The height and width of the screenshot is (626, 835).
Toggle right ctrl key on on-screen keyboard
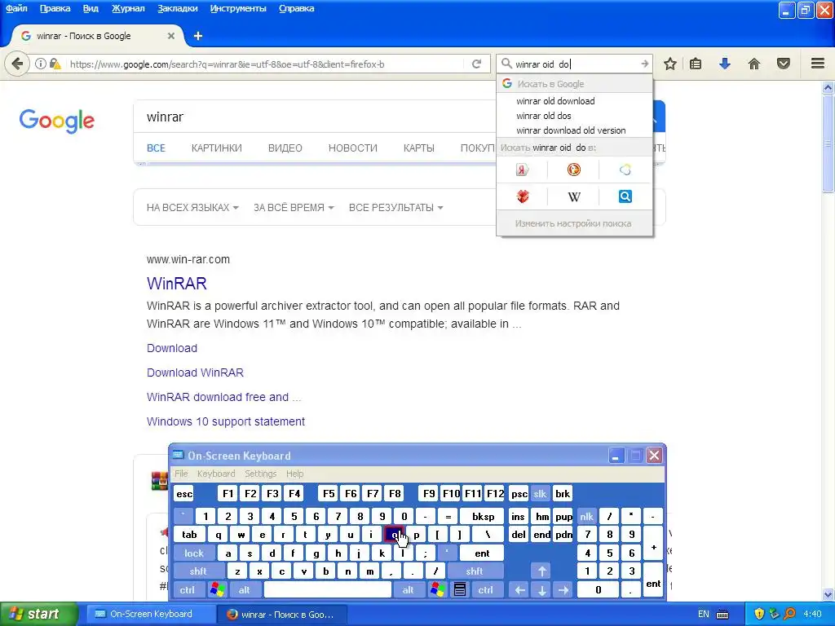pos(486,590)
